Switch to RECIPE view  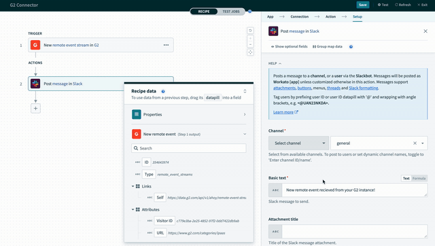click(x=204, y=12)
